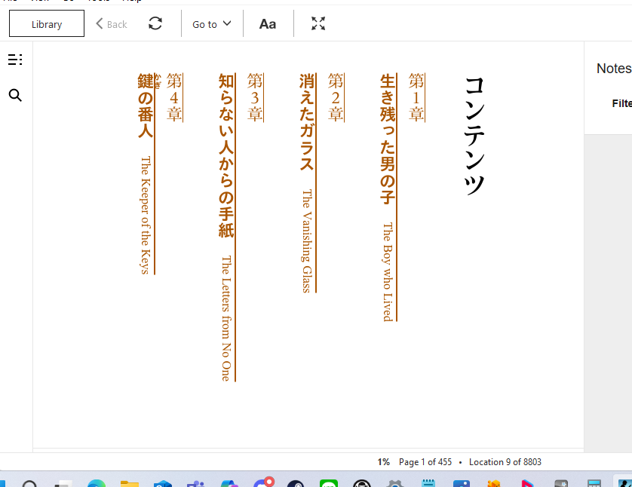The height and width of the screenshot is (487, 632).
Task: Open chapter link 第2章
Action: tap(336, 97)
